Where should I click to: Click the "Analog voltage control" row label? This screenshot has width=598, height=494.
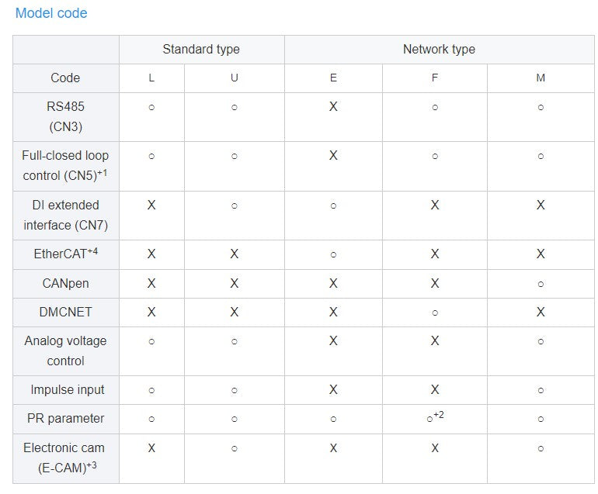(65, 351)
